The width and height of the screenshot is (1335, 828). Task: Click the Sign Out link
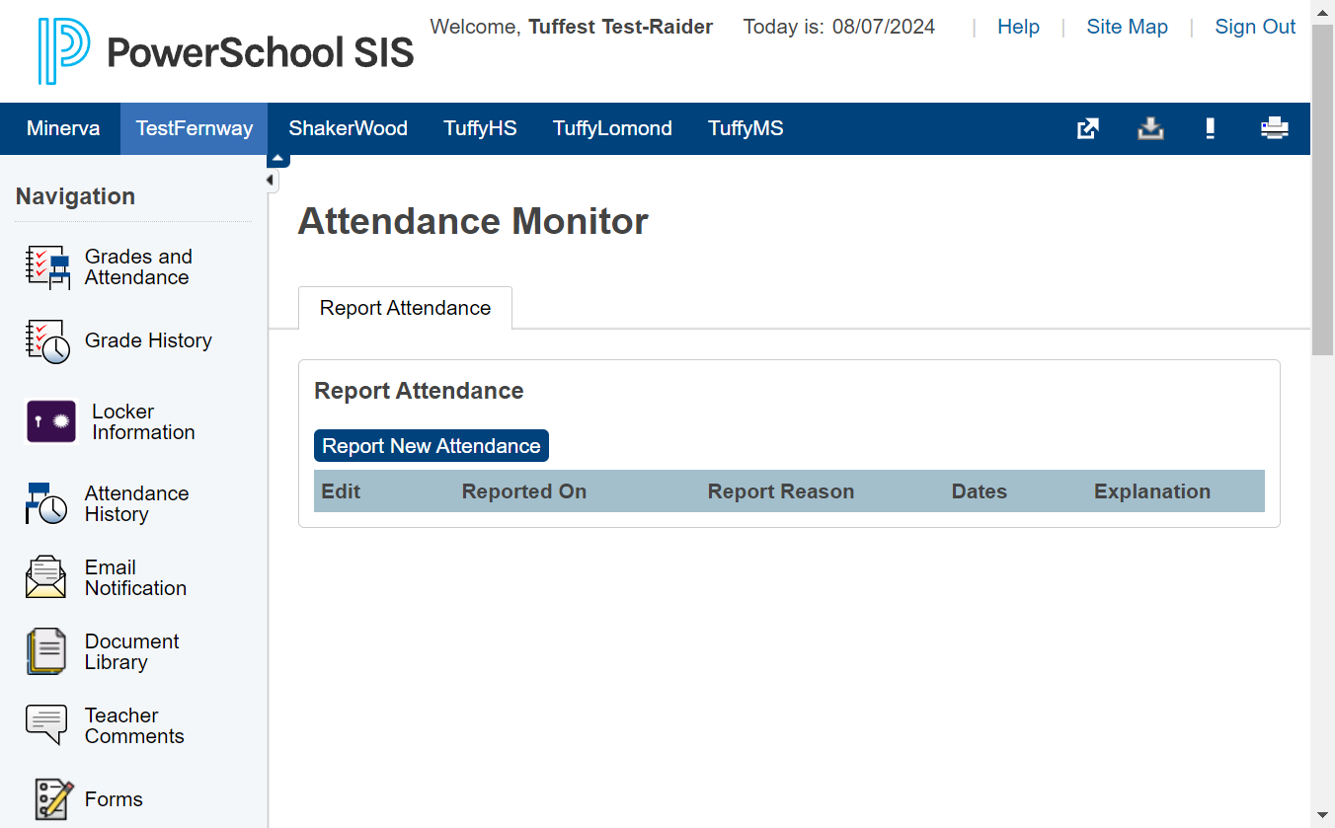tap(1255, 27)
